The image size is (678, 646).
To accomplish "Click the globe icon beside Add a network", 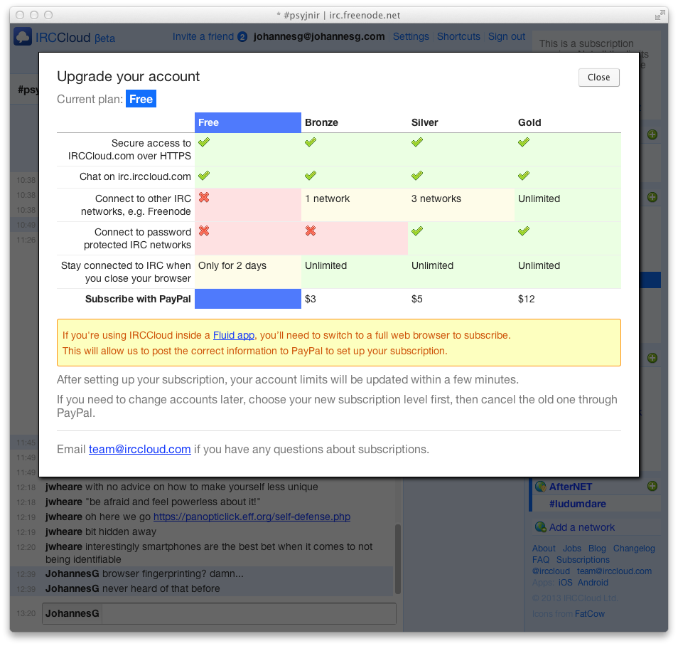I will coord(541,527).
